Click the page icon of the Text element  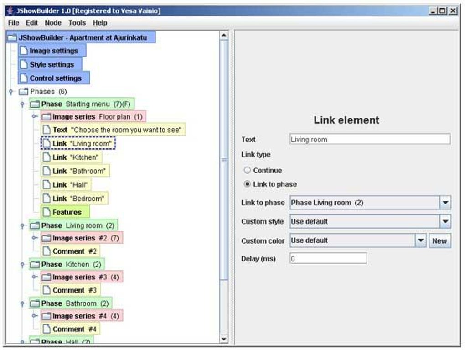[x=46, y=130]
